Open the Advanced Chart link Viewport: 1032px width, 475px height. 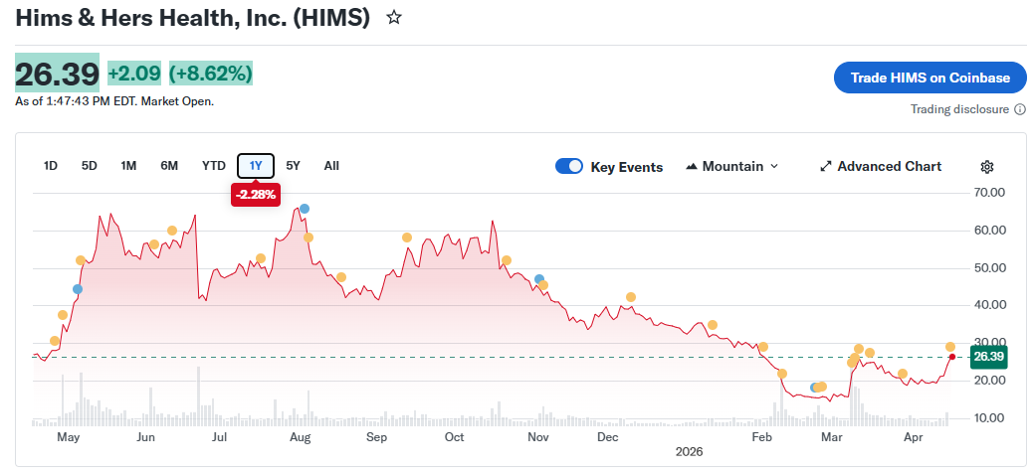tap(881, 167)
